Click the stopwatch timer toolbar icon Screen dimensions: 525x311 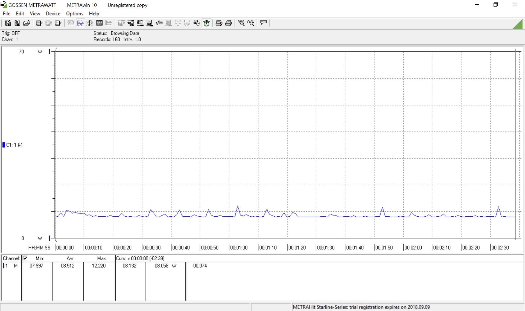[x=206, y=23]
